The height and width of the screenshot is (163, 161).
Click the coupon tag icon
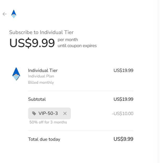click(x=34, y=113)
